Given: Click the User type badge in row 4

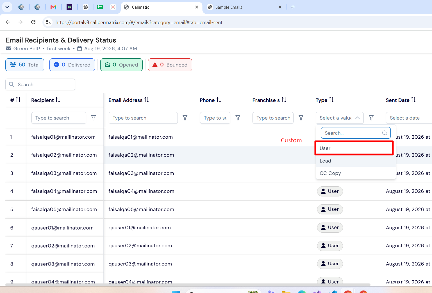Looking at the screenshot, I should click(330, 191).
